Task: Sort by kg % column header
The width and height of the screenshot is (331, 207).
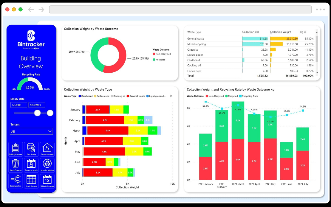Action: coord(303,32)
